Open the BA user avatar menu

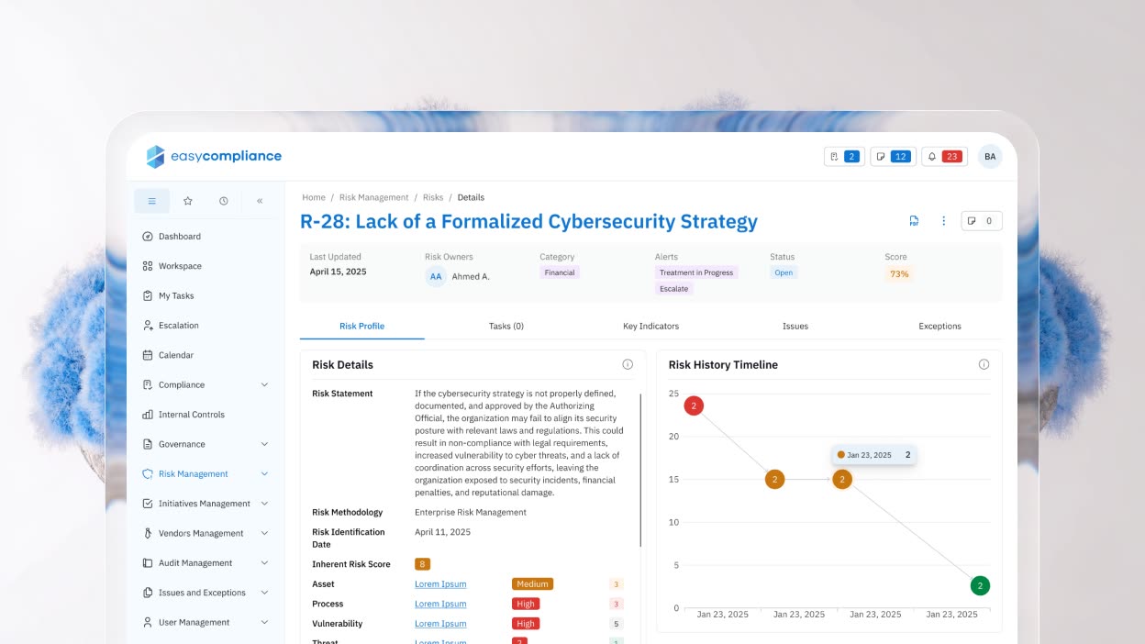[x=990, y=157]
